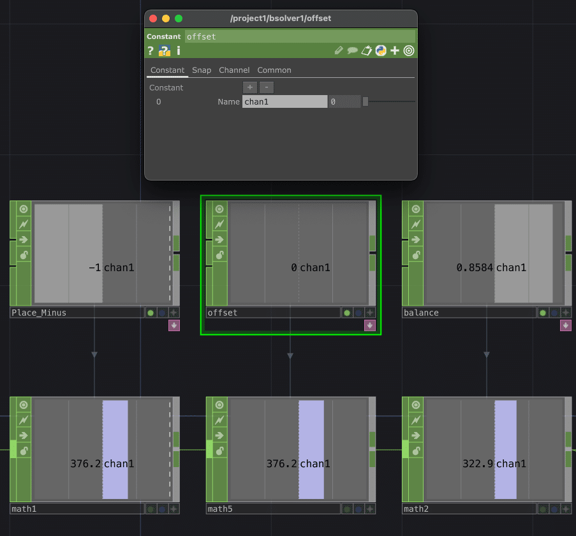Toggle bypass flag on math1 node

pyautogui.click(x=24, y=435)
